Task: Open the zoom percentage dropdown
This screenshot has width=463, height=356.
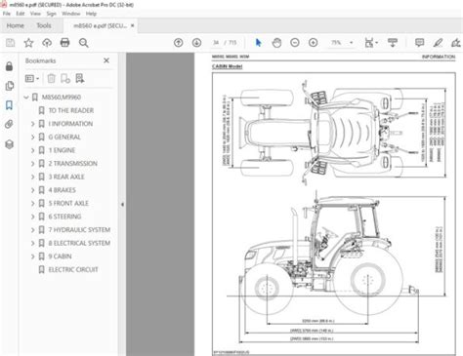Action: point(351,43)
